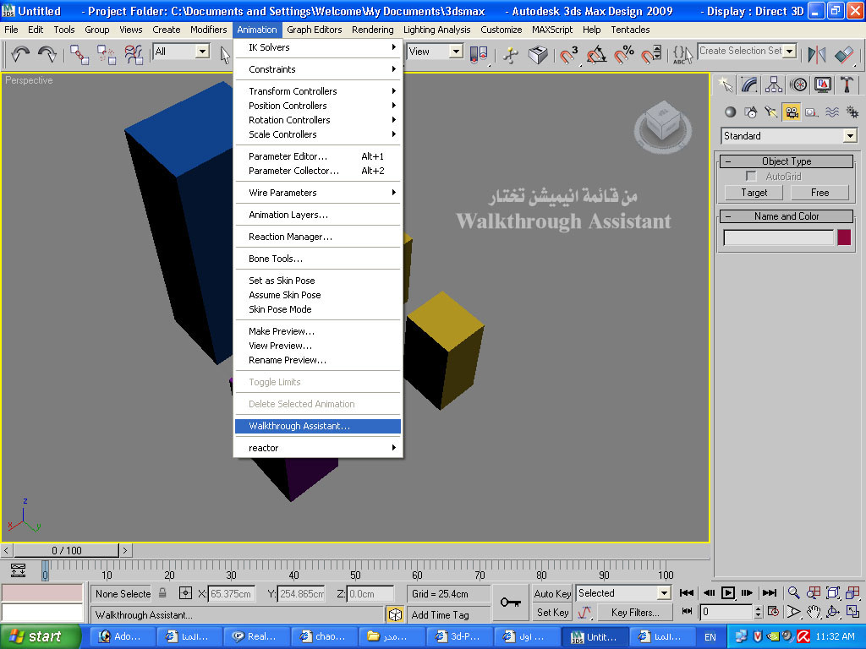
Task: Click the Set Keys large key button
Action: click(510, 603)
